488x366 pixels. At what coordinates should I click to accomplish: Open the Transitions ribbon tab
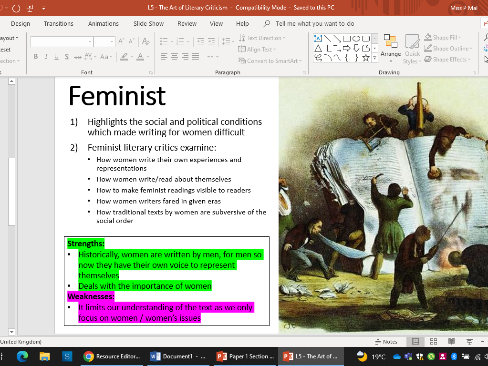click(x=59, y=23)
